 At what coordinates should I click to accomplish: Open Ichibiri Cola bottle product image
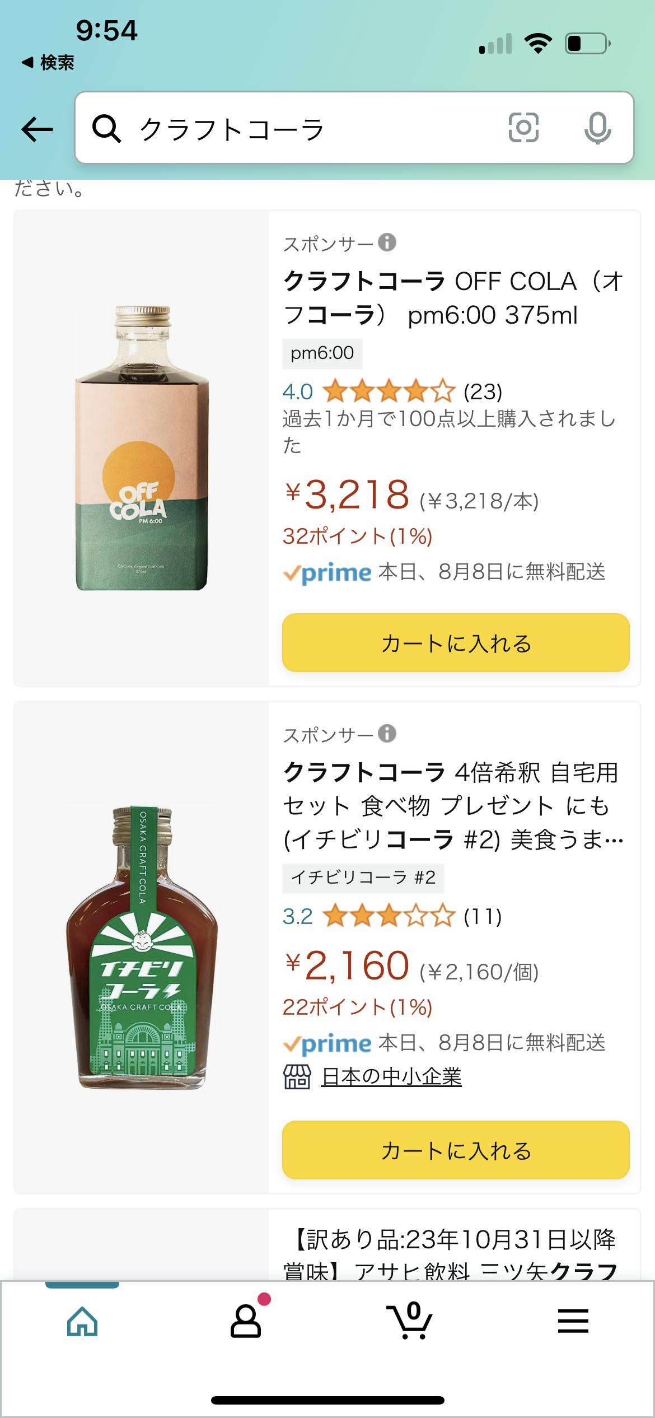click(142, 948)
